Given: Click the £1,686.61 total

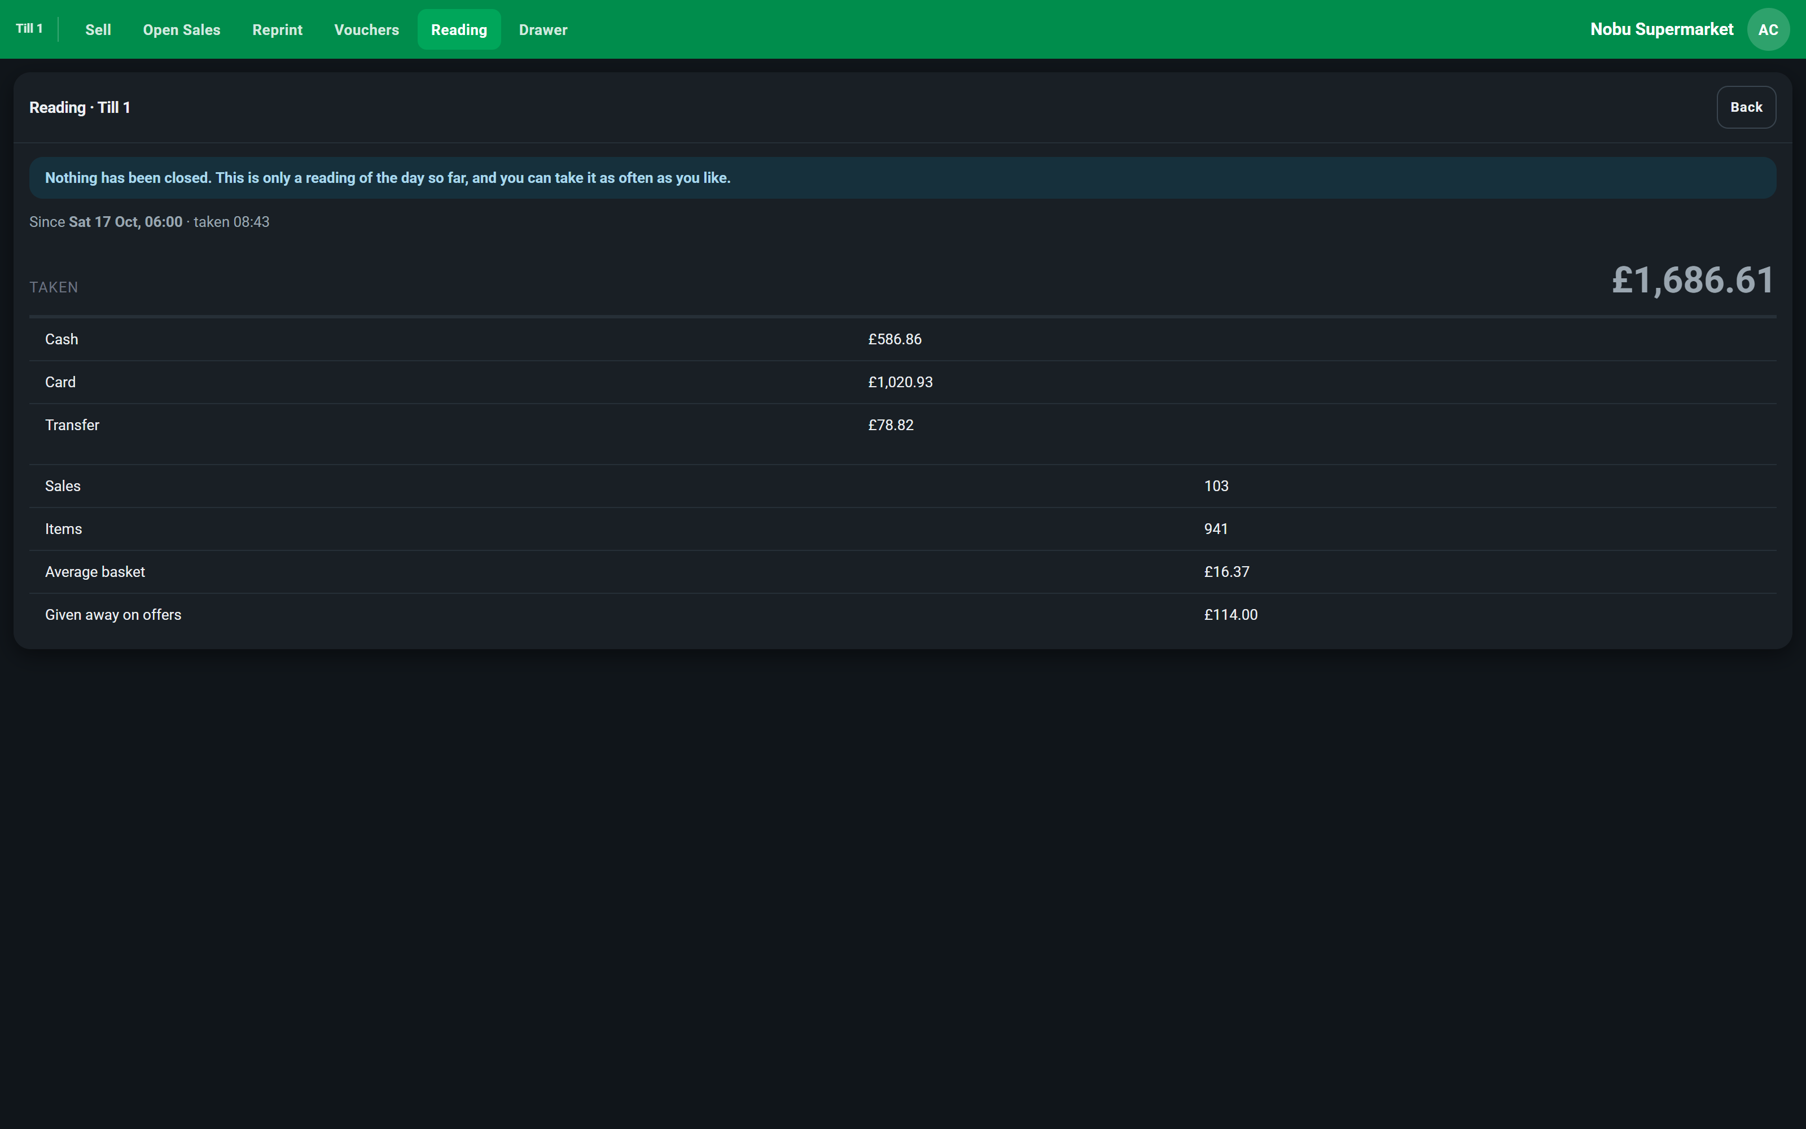Looking at the screenshot, I should (x=1693, y=280).
